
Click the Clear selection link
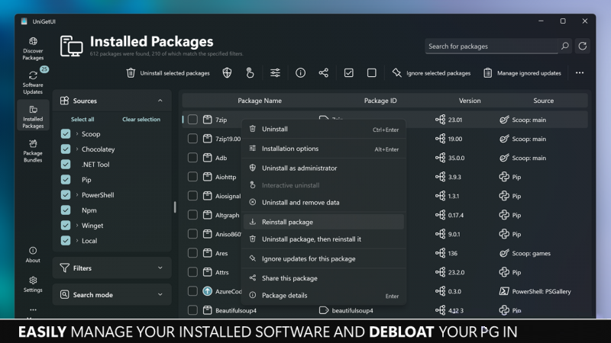pyautogui.click(x=141, y=119)
